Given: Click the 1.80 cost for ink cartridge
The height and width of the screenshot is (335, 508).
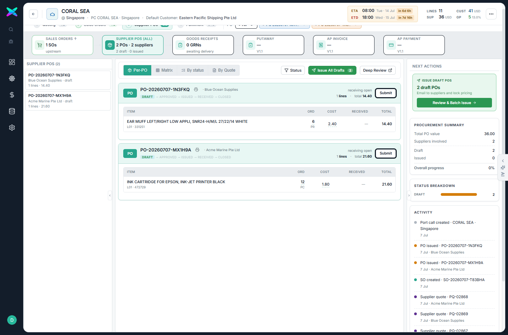Looking at the screenshot, I should 326,185.
